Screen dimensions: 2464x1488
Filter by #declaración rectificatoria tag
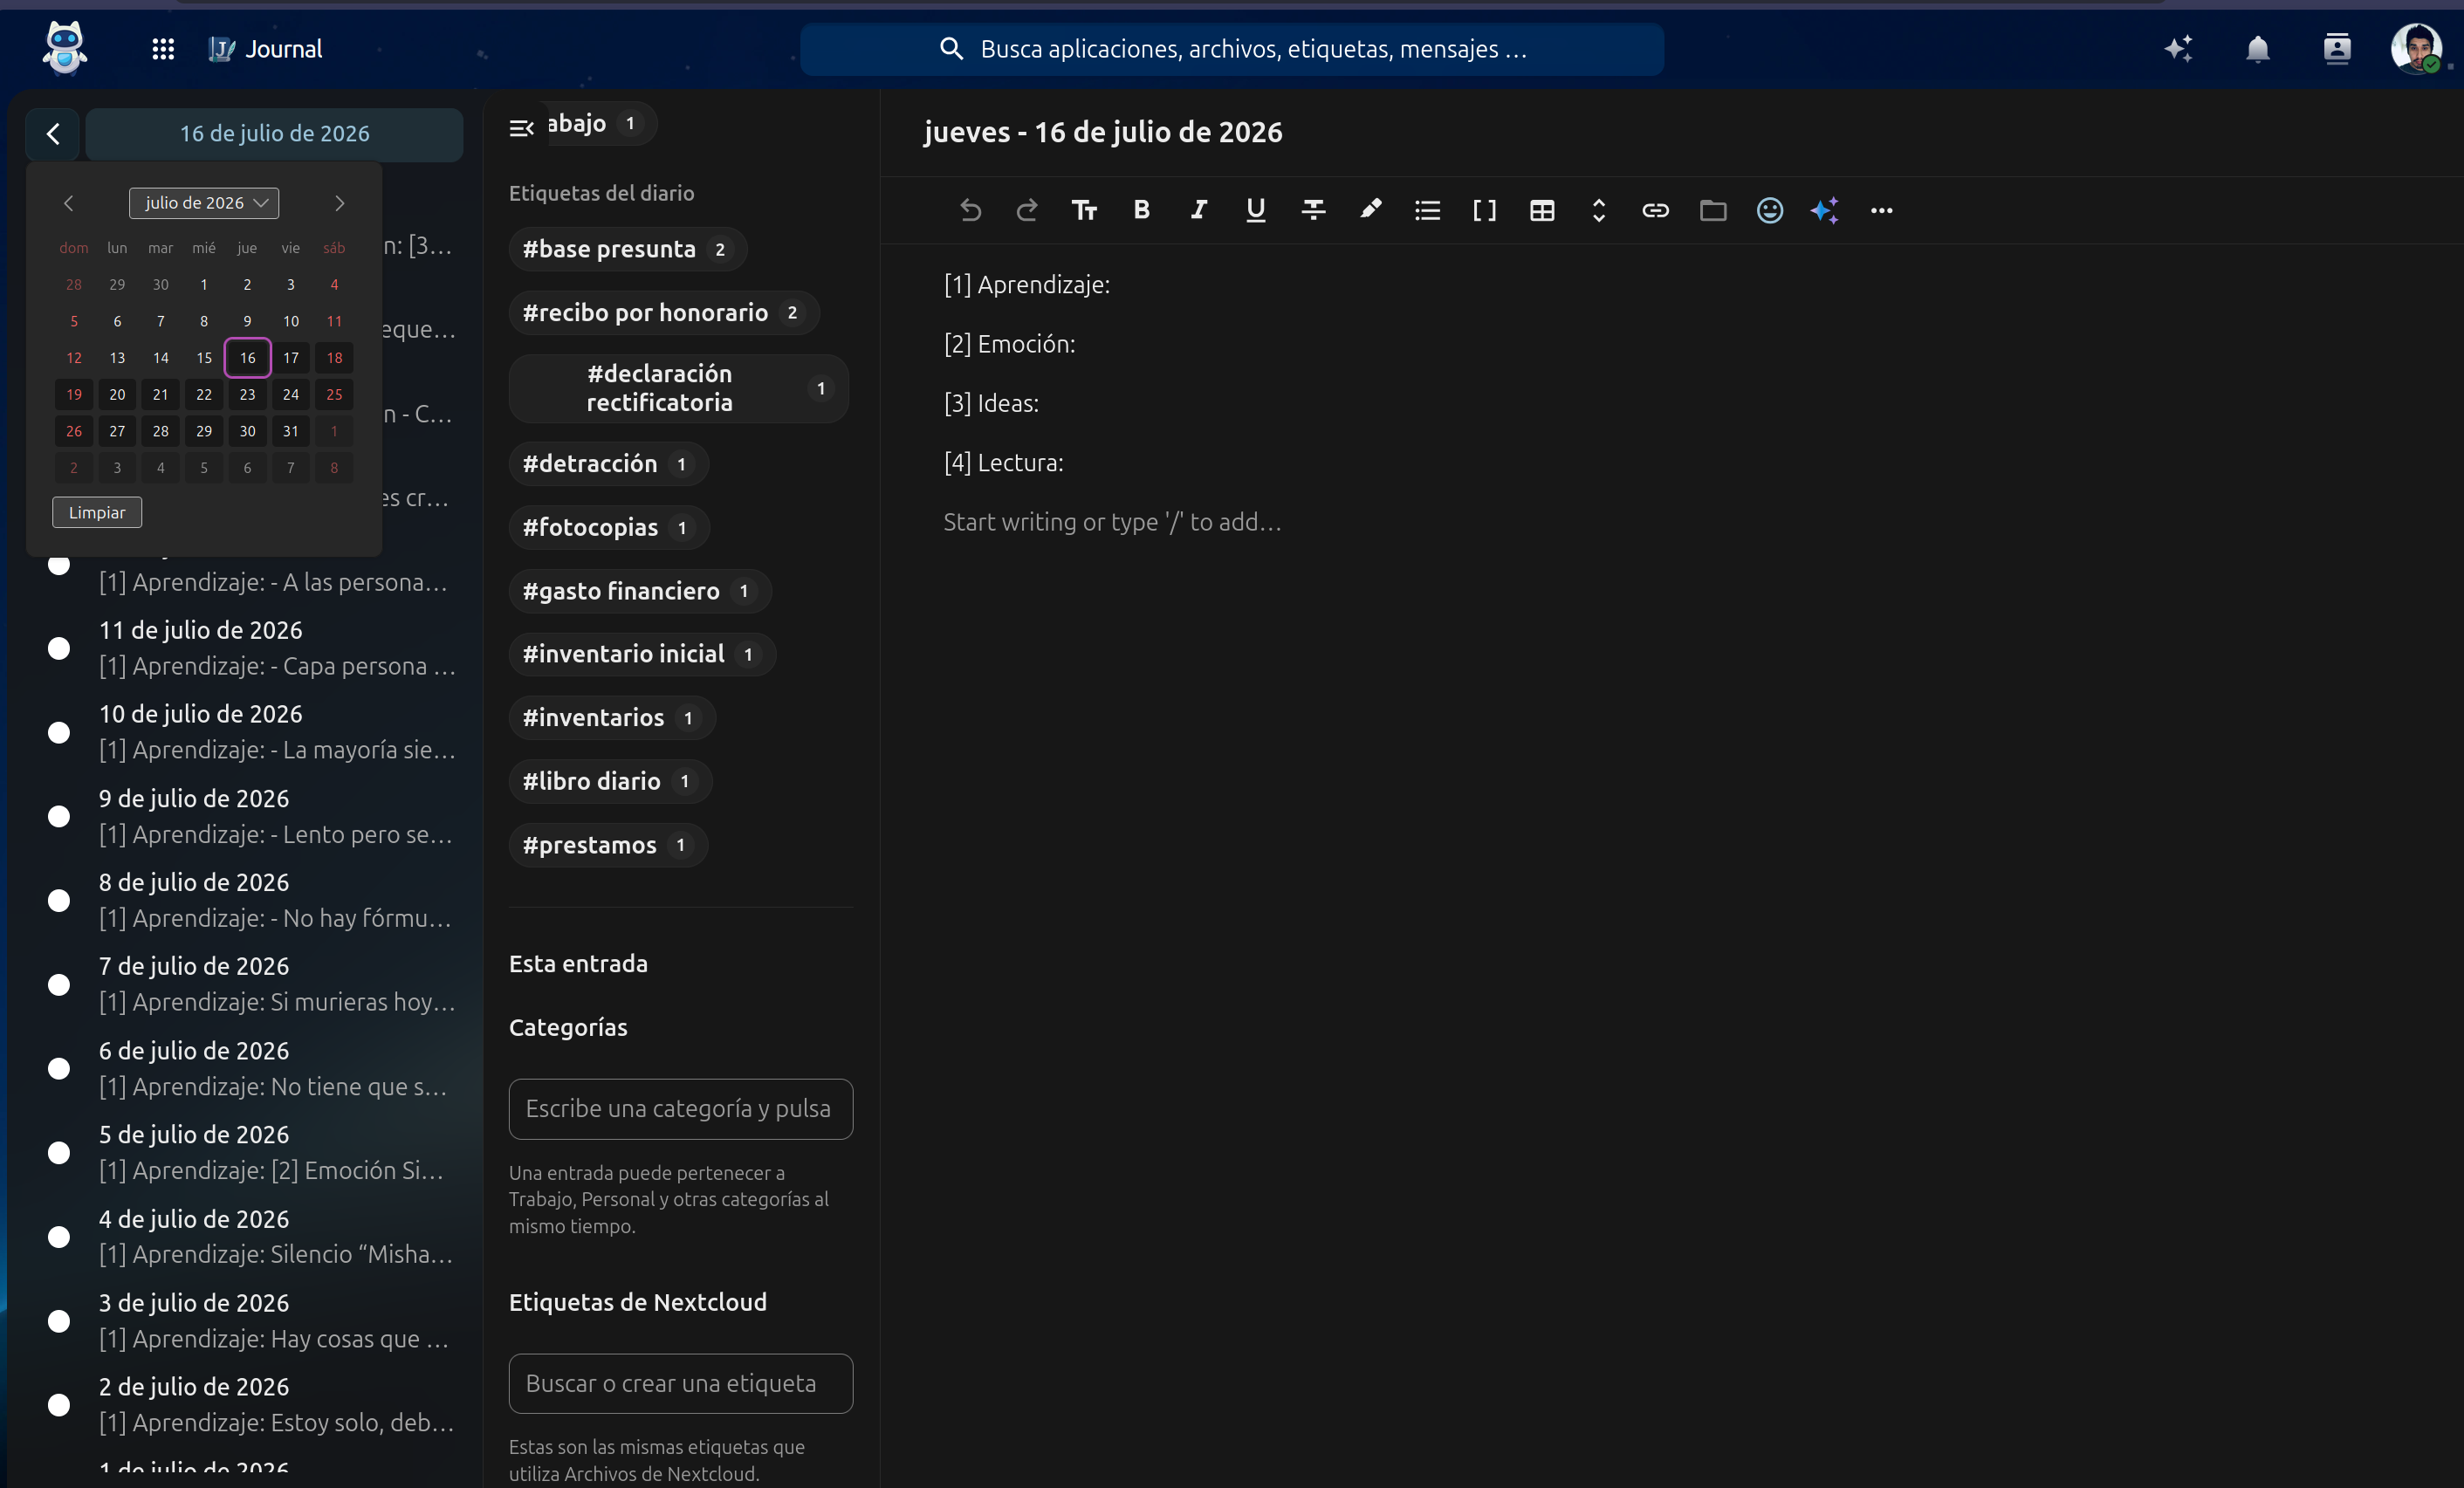coord(678,388)
